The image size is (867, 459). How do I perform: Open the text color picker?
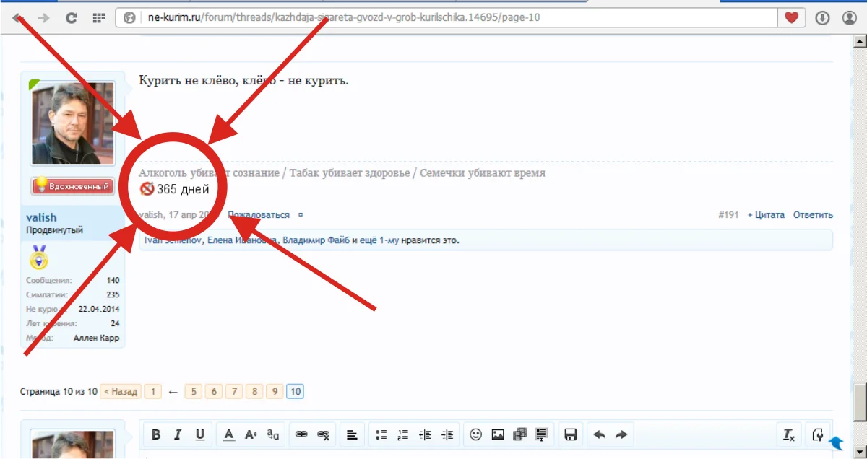(229, 434)
